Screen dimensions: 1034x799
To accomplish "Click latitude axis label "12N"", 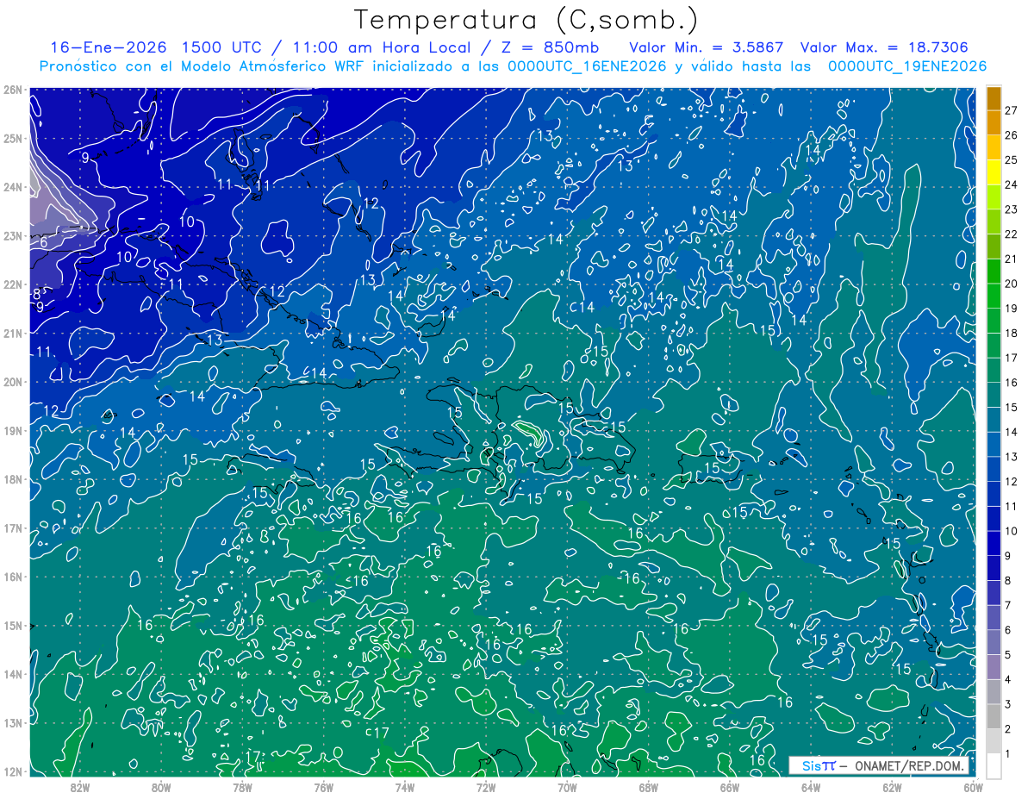I will (x=13, y=771).
